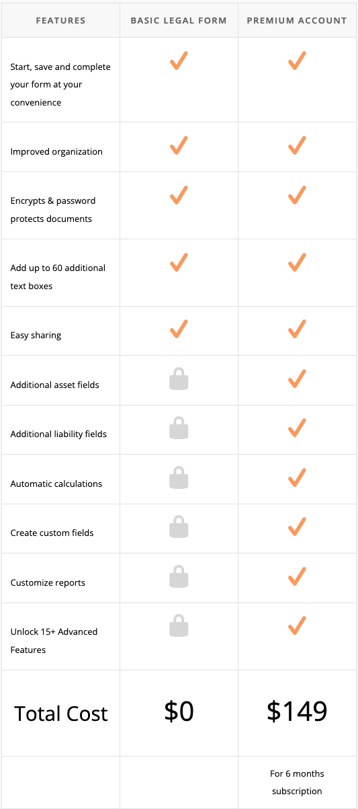Viewport: 358px width, 809px height.
Task: Click the lock for Unlock 15+ Advanced Features
Action: 179,625
